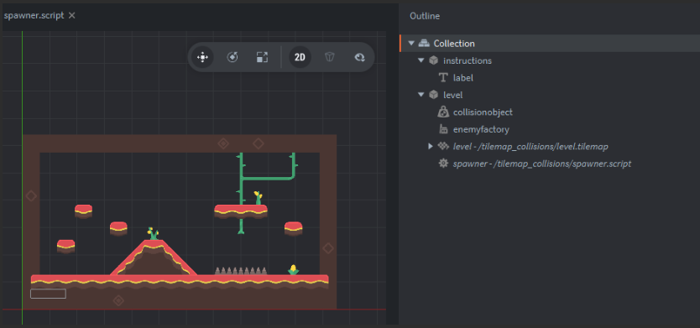Select the Rotate tool icon

tap(232, 57)
